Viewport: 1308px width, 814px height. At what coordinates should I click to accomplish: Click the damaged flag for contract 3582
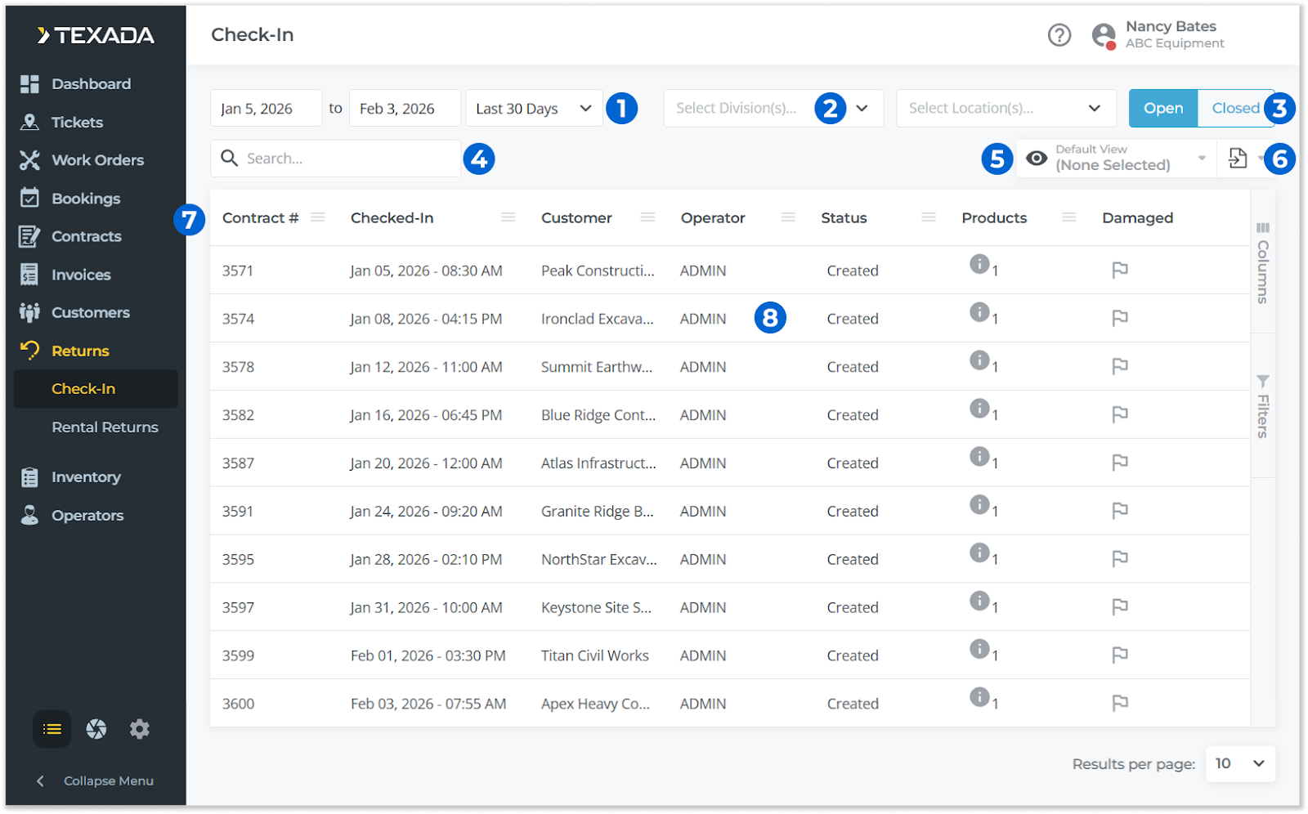pos(1120,414)
